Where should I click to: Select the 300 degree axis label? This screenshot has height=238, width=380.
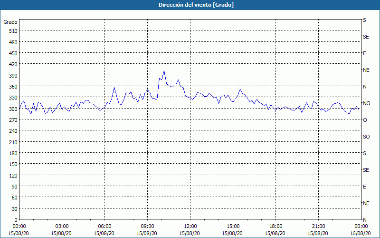(13, 109)
